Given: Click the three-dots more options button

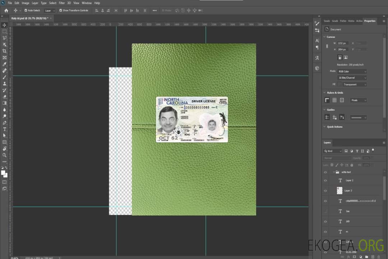Looking at the screenshot, I should [154, 10].
